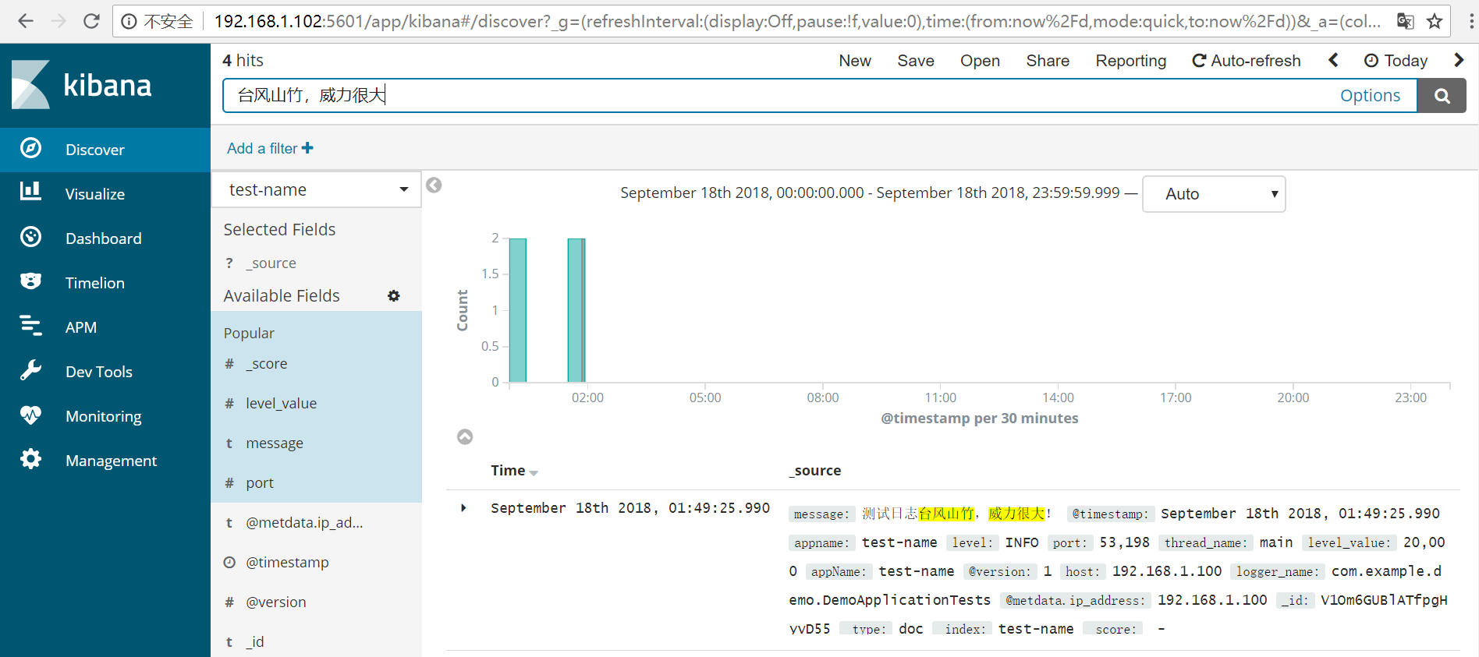Image resolution: width=1479 pixels, height=657 pixels.
Task: Click the Available Fields settings gear
Action: [x=394, y=296]
